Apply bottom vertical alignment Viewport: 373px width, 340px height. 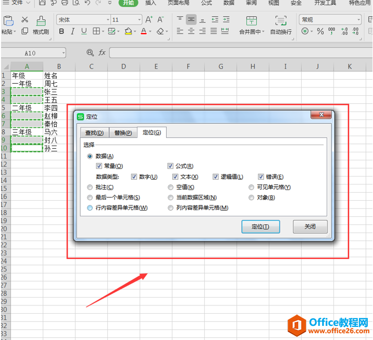click(x=202, y=19)
